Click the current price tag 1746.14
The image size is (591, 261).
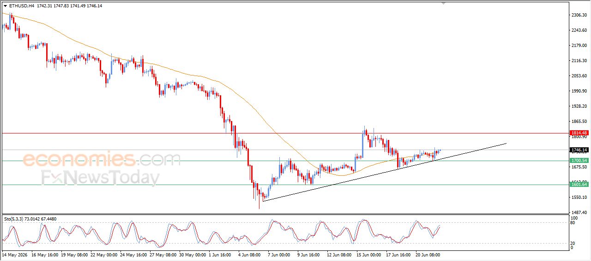(x=579, y=150)
